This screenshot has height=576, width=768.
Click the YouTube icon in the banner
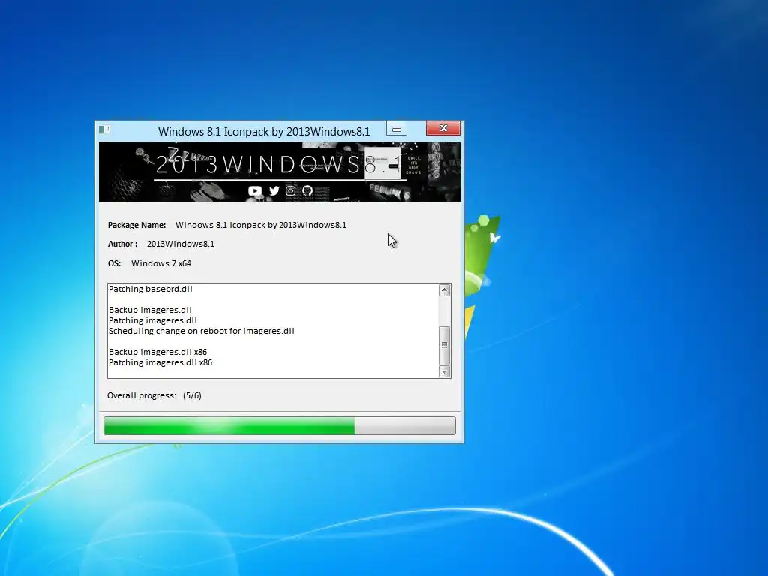(x=255, y=191)
